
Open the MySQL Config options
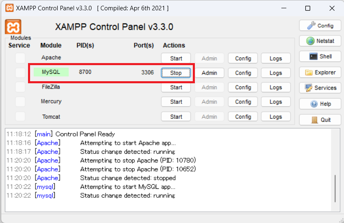(x=243, y=73)
